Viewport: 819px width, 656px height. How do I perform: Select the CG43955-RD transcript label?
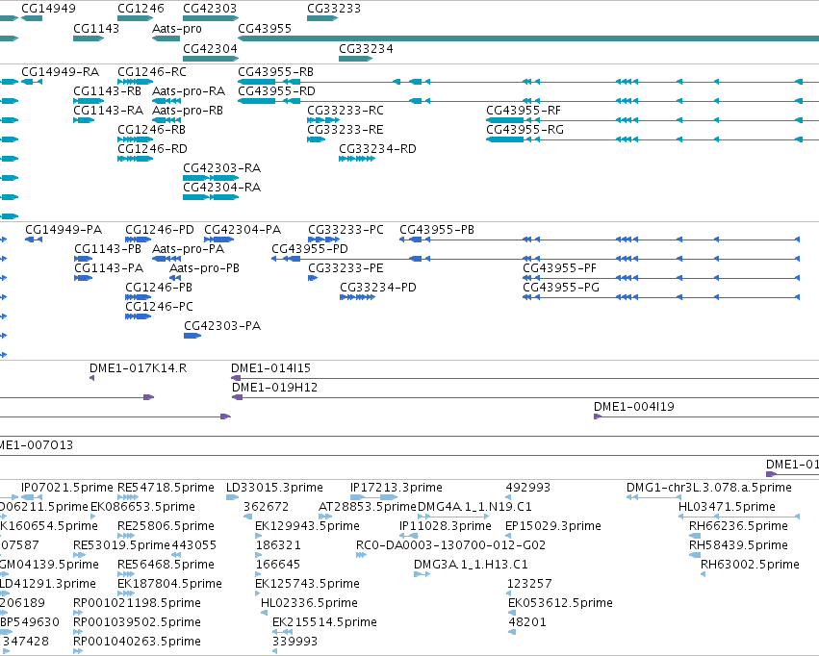click(276, 90)
